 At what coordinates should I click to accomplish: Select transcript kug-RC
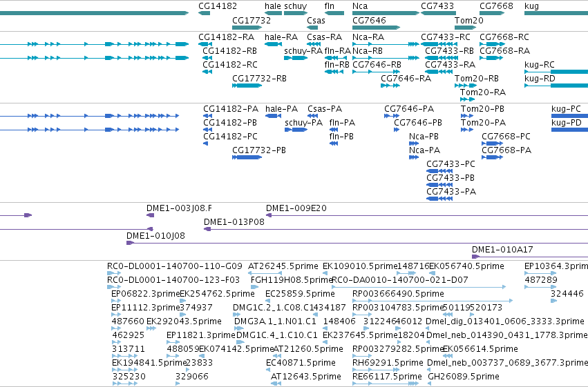coord(539,65)
